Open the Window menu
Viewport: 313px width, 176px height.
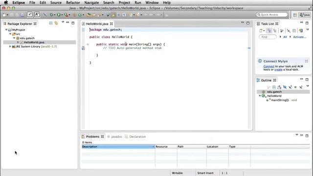[x=152, y=2]
